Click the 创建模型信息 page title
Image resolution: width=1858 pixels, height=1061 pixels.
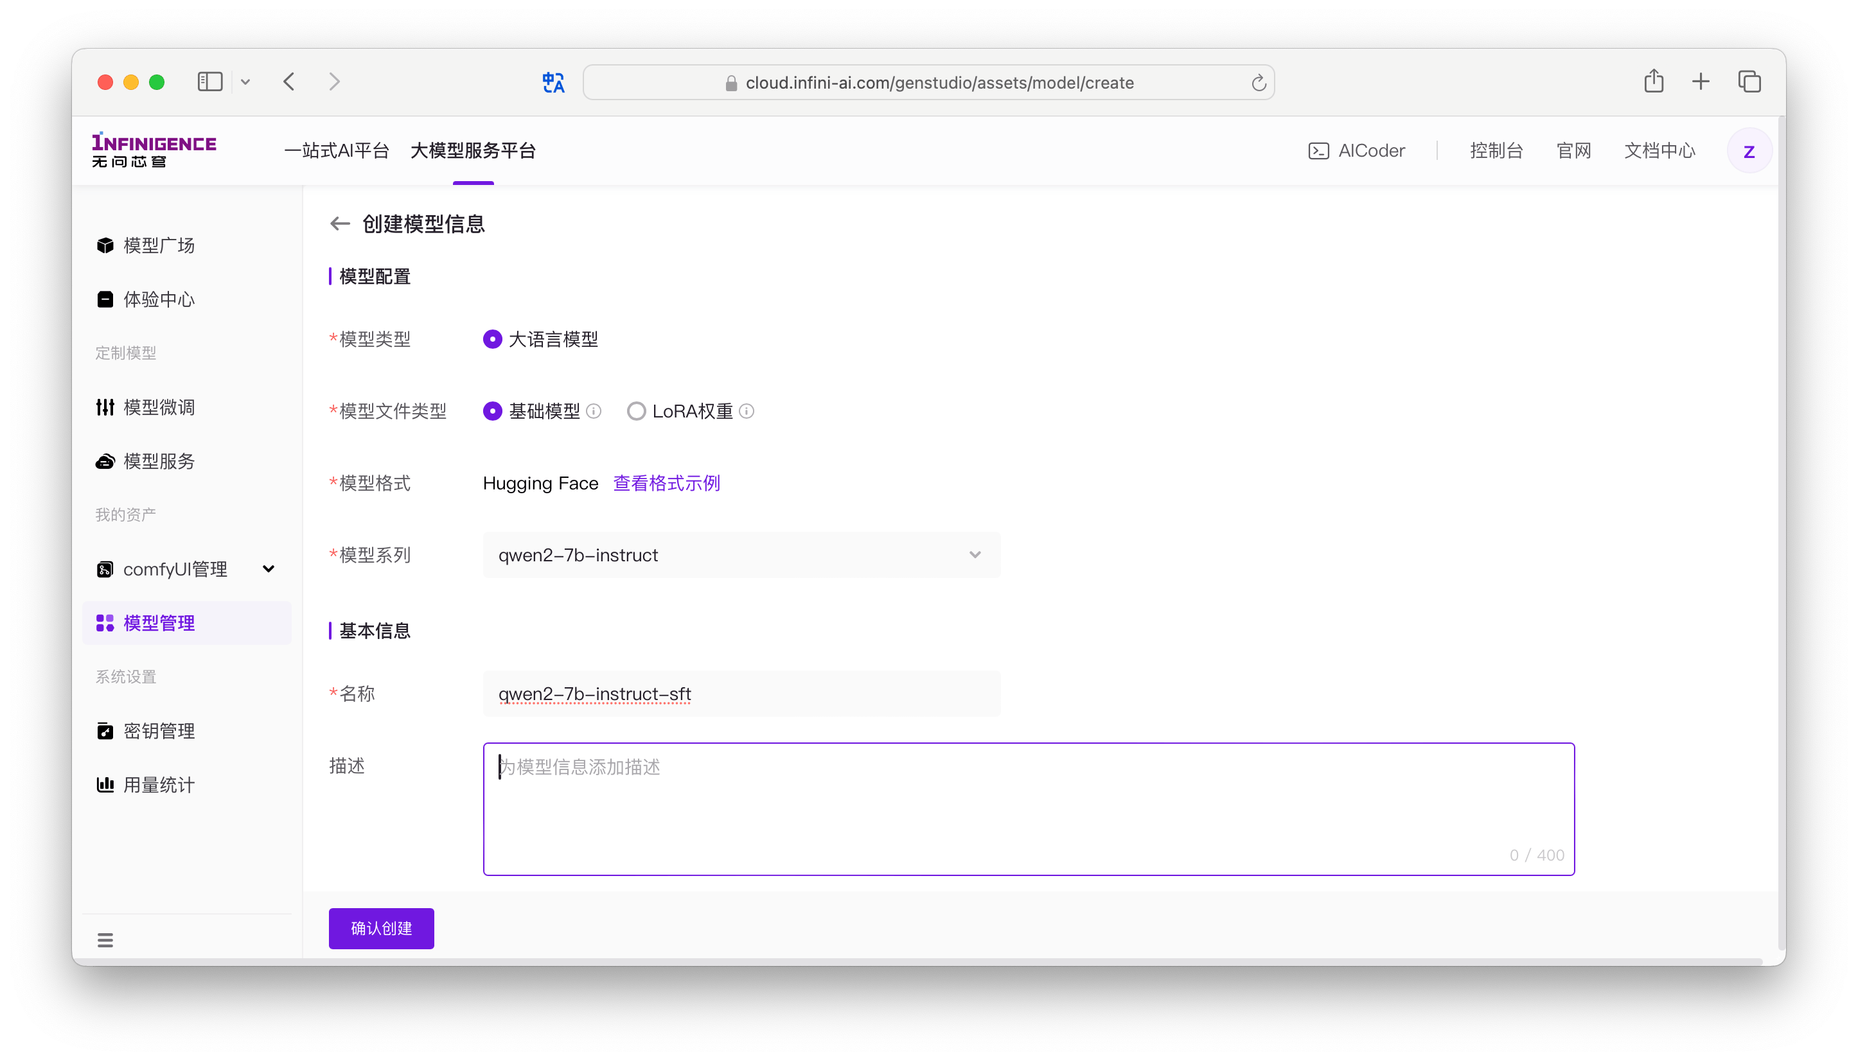[x=423, y=224]
